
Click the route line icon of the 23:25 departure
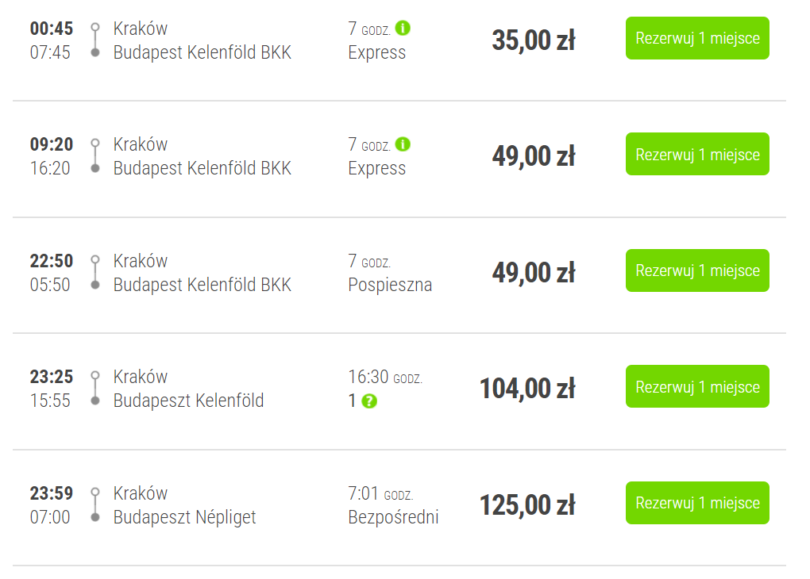[x=95, y=388]
